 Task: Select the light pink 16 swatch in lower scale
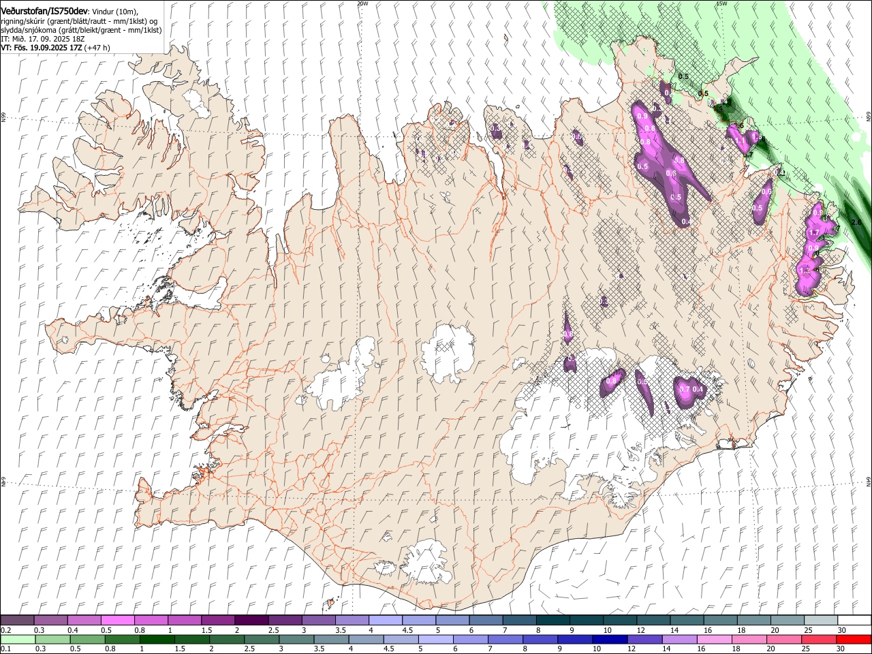pyautogui.click(x=715, y=640)
